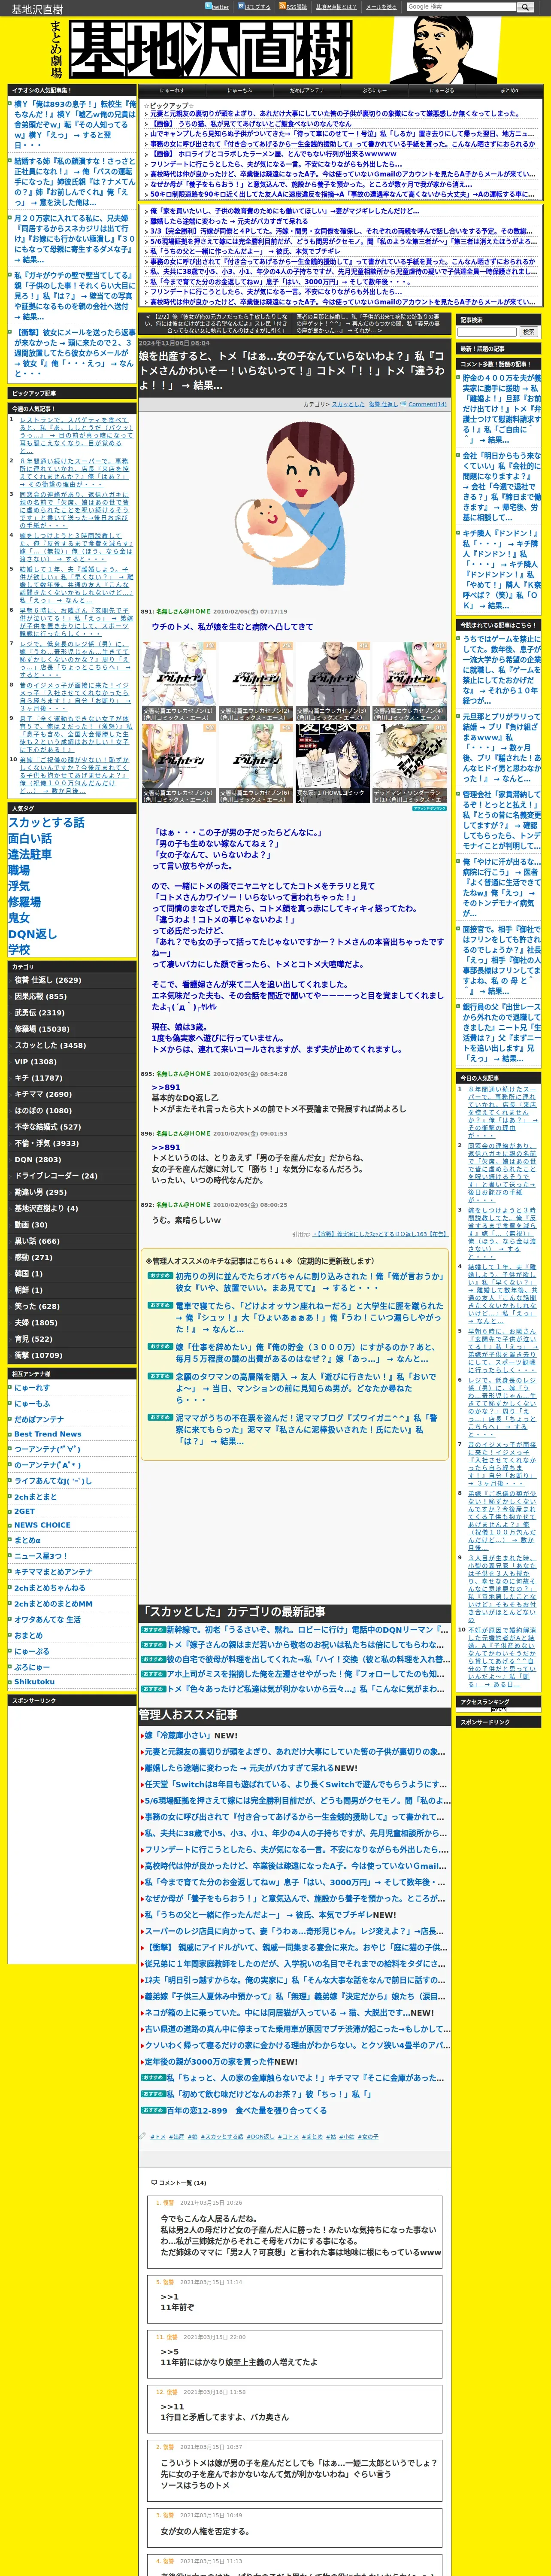Image resolution: width=551 pixels, height=2576 pixels.
Task: Open latest article 新幹線で。初老「うるさいぞ、黙れ。ロビーに行け」
Action: point(306,1630)
